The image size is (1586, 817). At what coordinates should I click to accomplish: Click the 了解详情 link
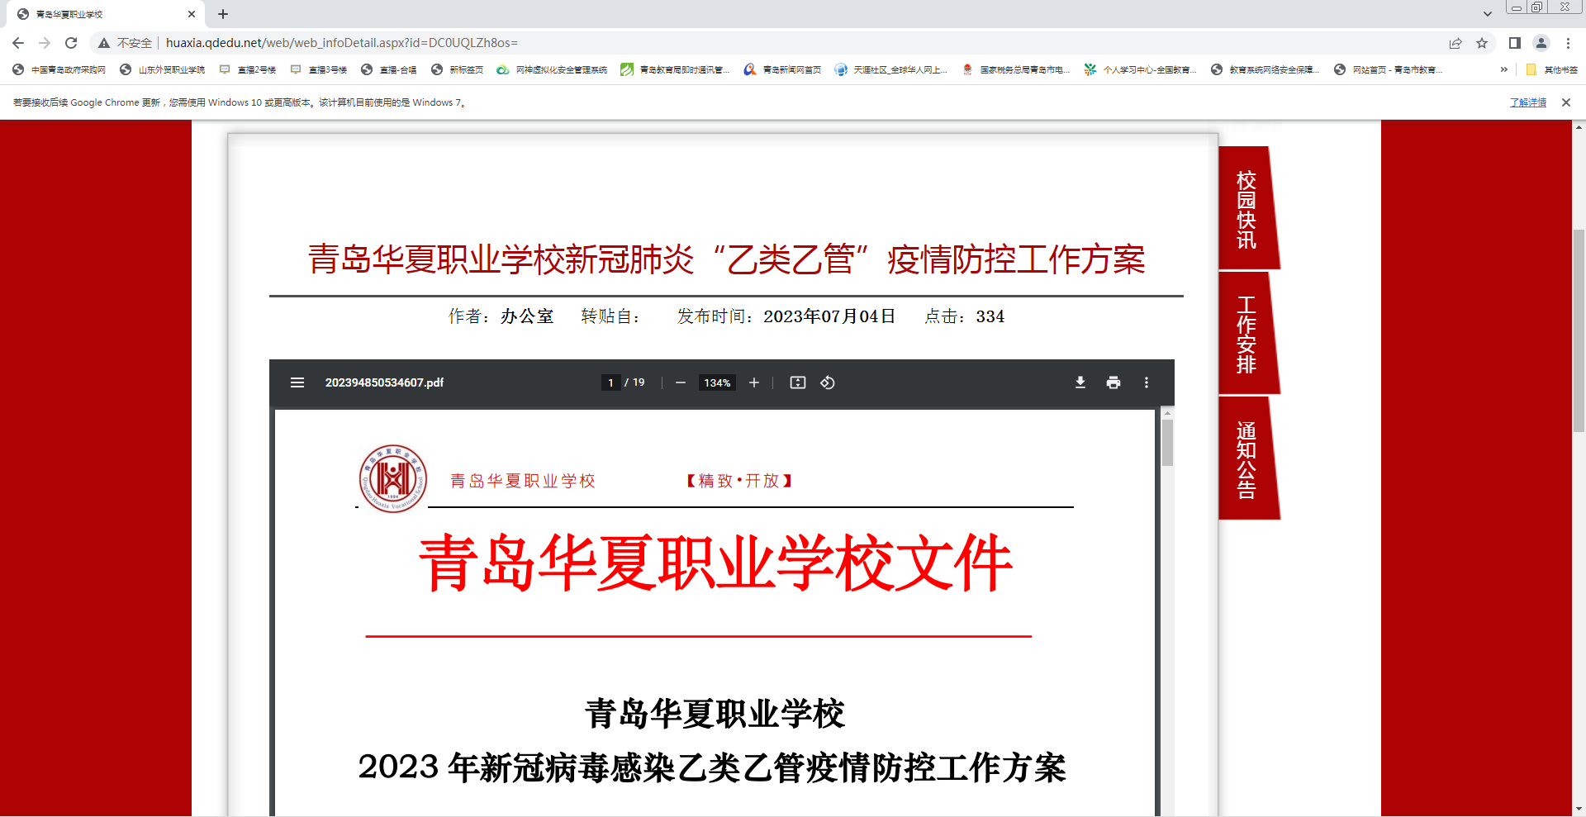pyautogui.click(x=1527, y=102)
